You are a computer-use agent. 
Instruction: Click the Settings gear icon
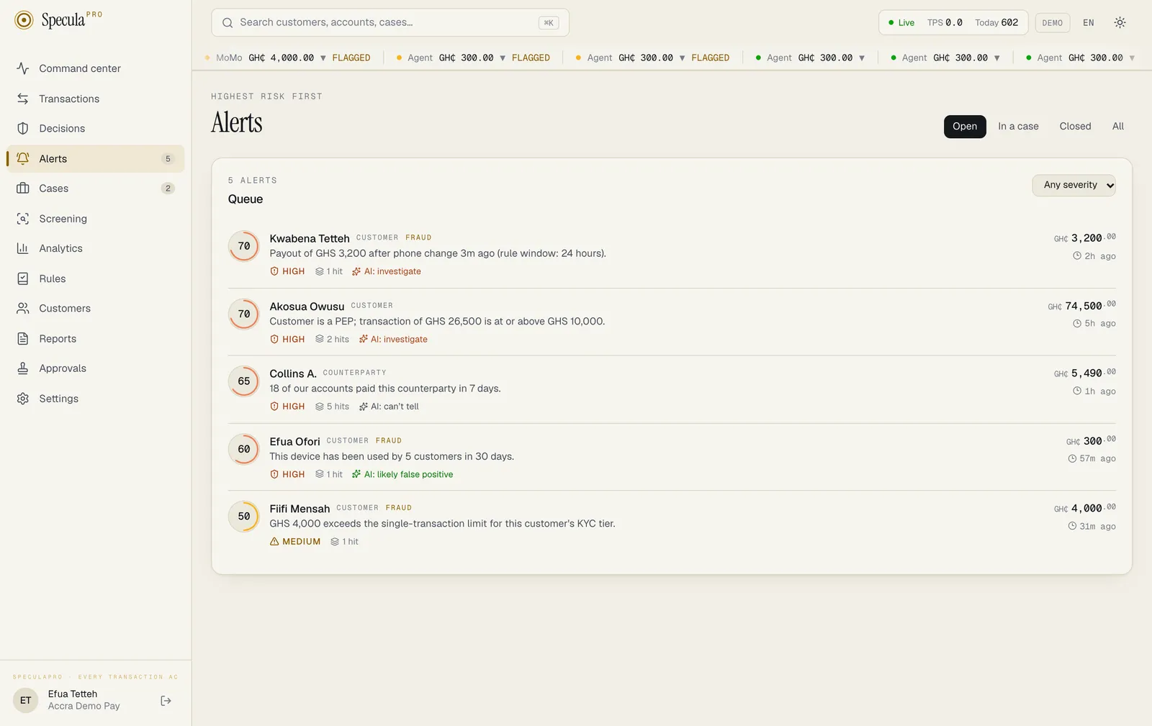[x=23, y=399]
